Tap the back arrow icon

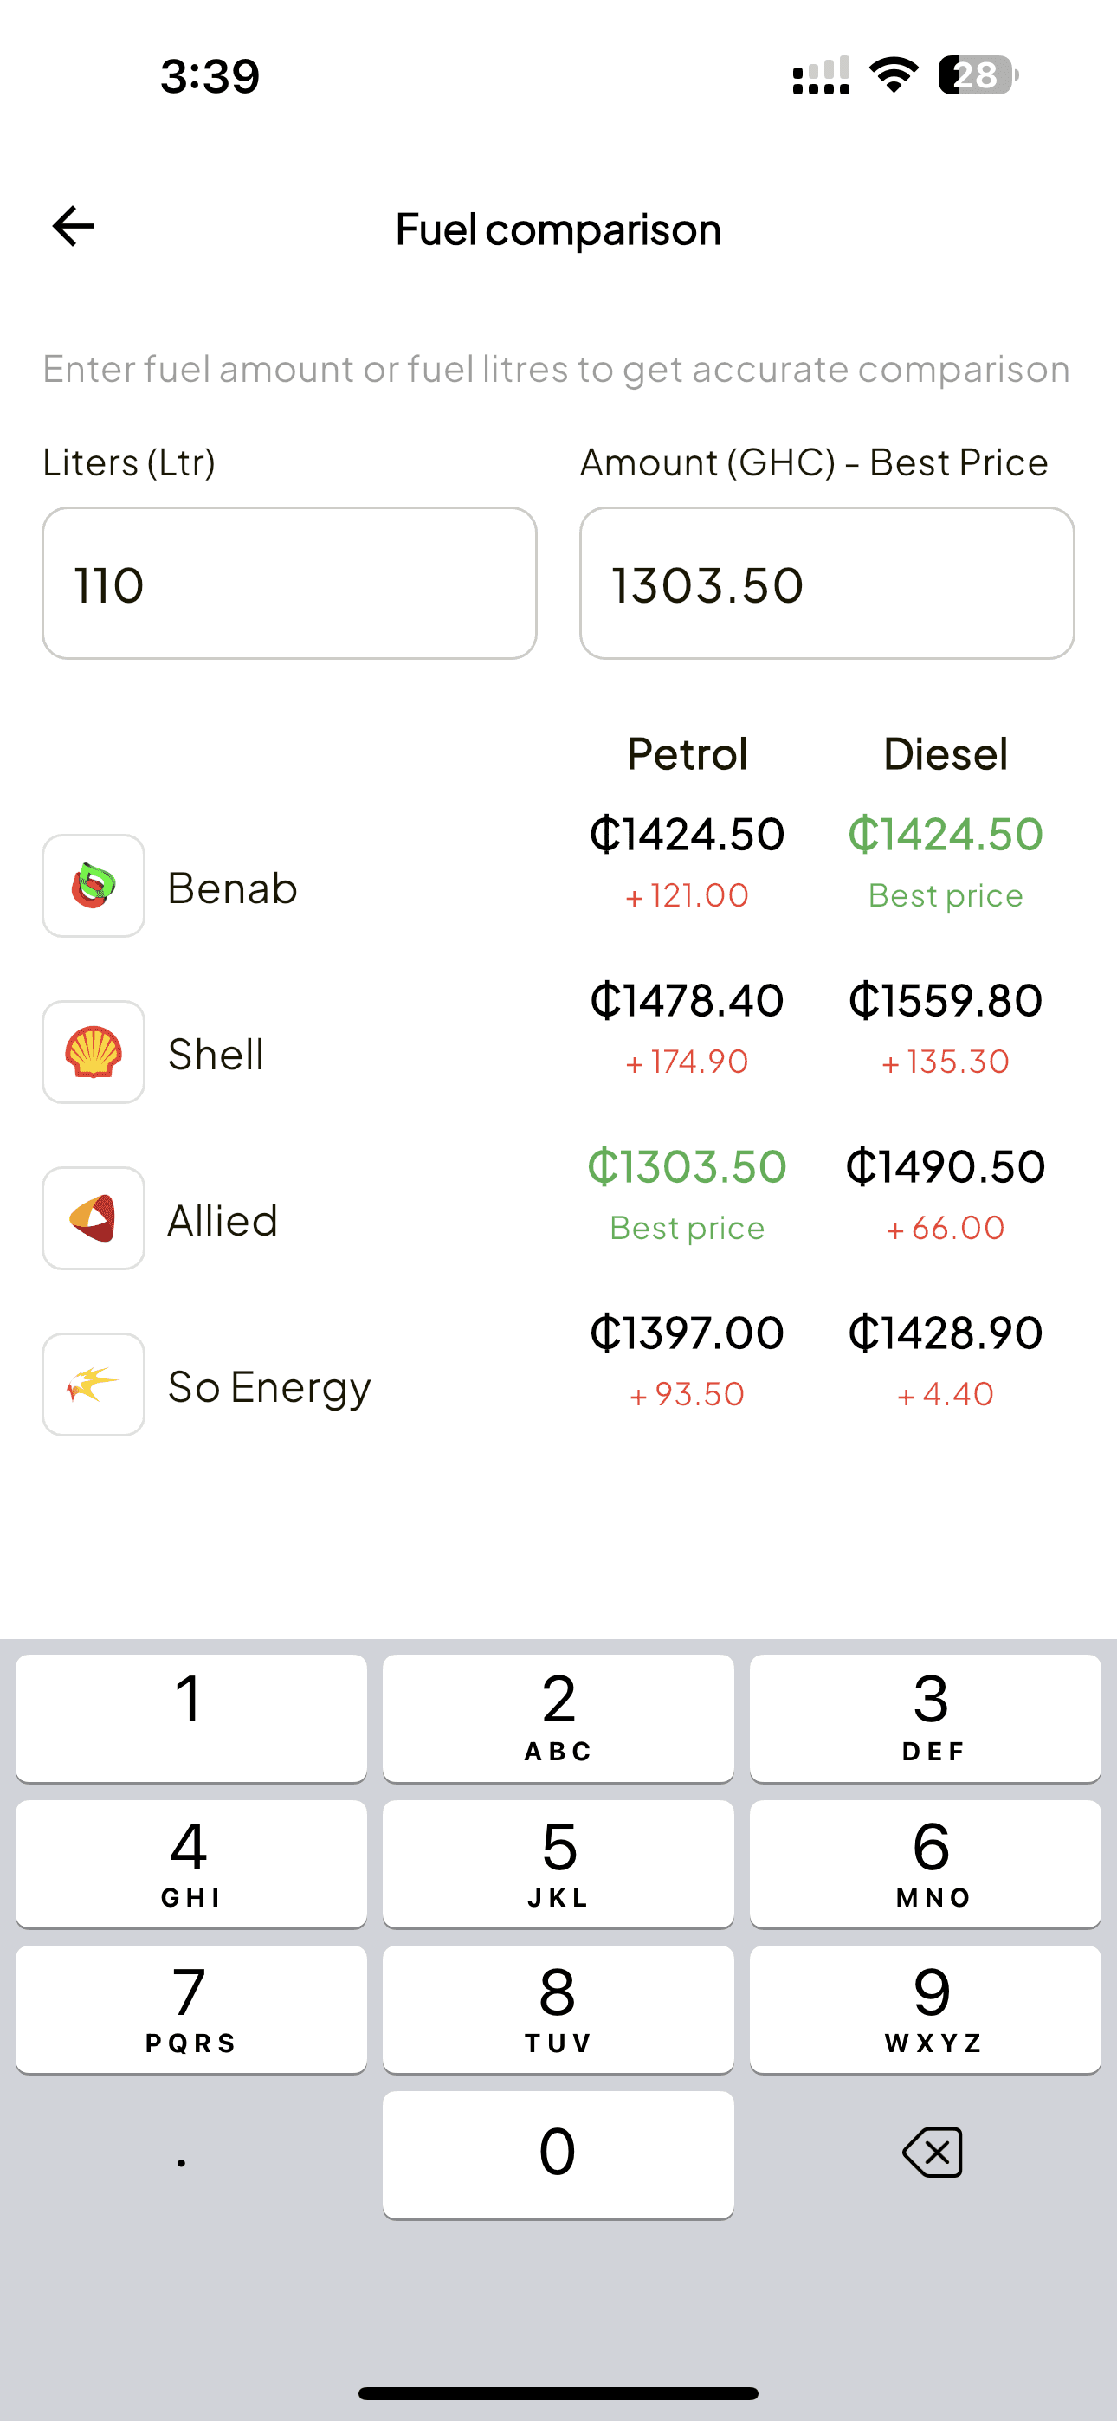tap(74, 227)
